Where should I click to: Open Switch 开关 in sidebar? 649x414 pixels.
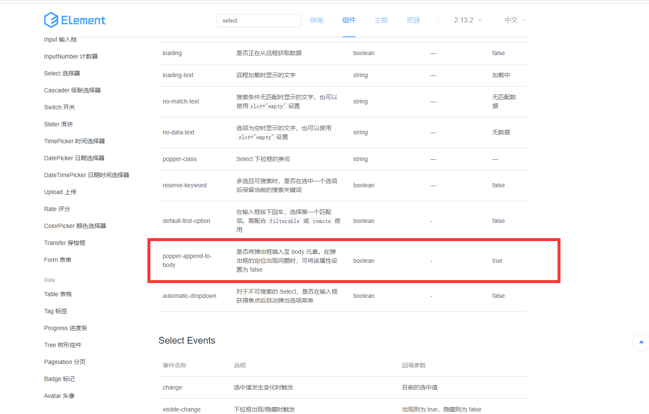point(59,107)
